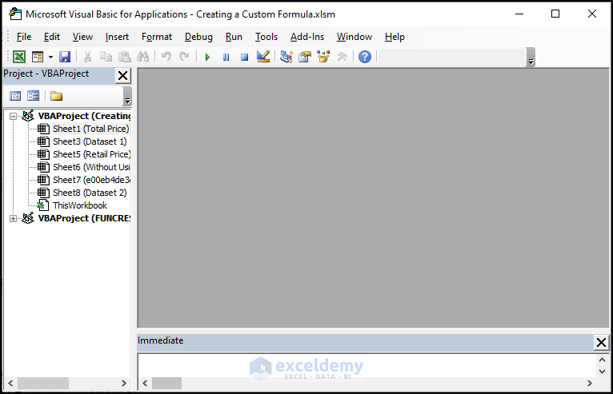The width and height of the screenshot is (613, 394).
Task: Open Find with the binoculars icon
Action: 142,57
